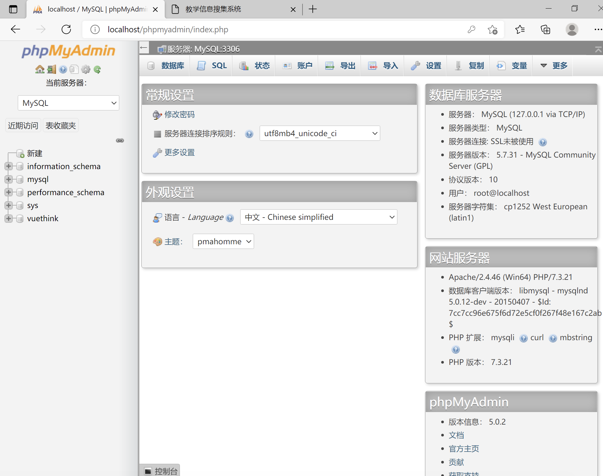Open phpMyAdmin documentation icon in sidebar
Image resolution: width=603 pixels, height=476 pixels.
pyautogui.click(x=63, y=69)
